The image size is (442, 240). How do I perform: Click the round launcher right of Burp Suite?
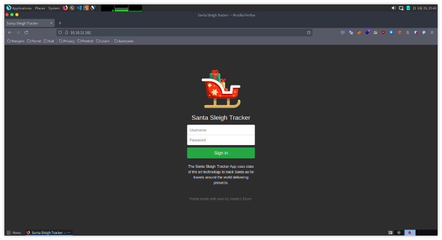click(x=93, y=8)
